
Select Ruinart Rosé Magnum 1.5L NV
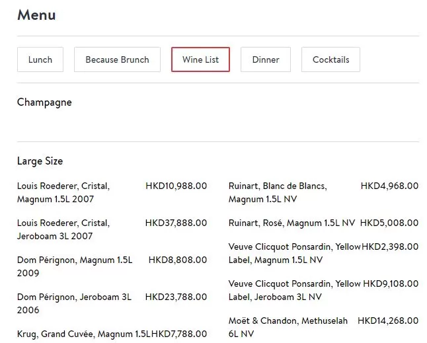click(292, 223)
